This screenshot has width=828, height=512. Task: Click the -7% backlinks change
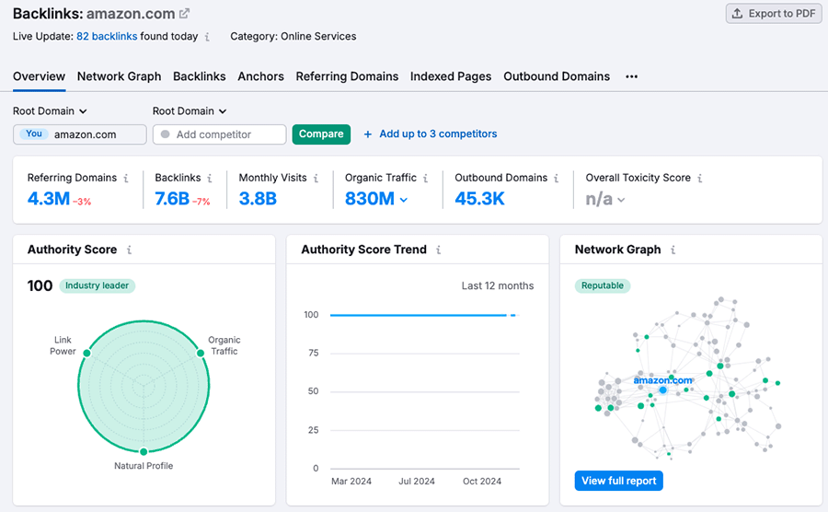click(x=201, y=202)
